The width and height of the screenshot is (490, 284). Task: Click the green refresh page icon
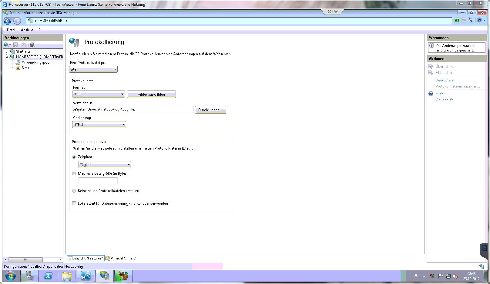click(x=457, y=20)
